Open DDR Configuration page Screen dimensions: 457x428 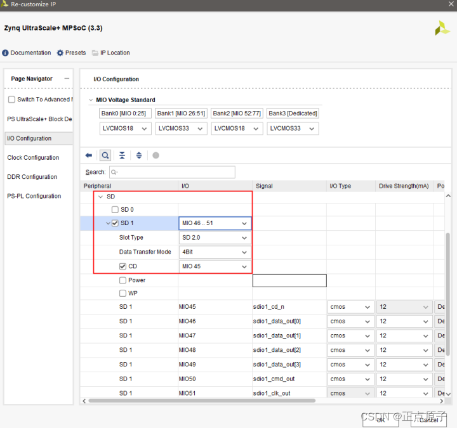(32, 177)
